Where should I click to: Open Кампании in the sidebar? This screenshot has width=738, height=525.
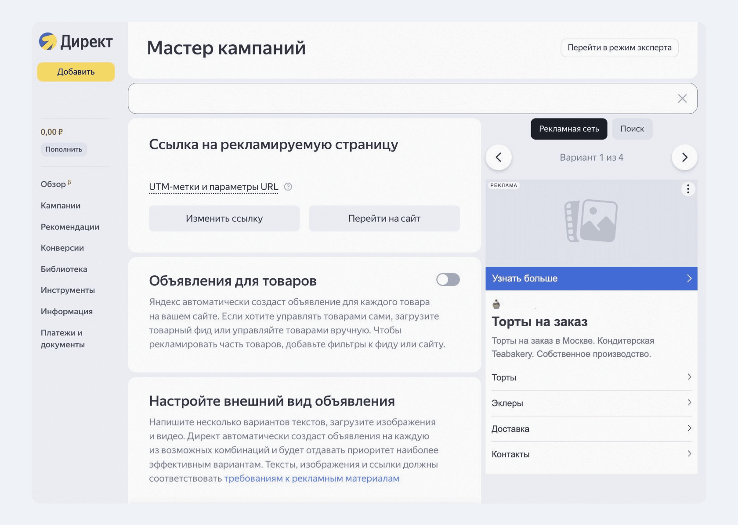click(61, 205)
